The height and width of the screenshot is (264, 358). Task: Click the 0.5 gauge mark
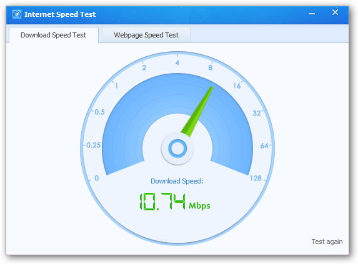[99, 112]
